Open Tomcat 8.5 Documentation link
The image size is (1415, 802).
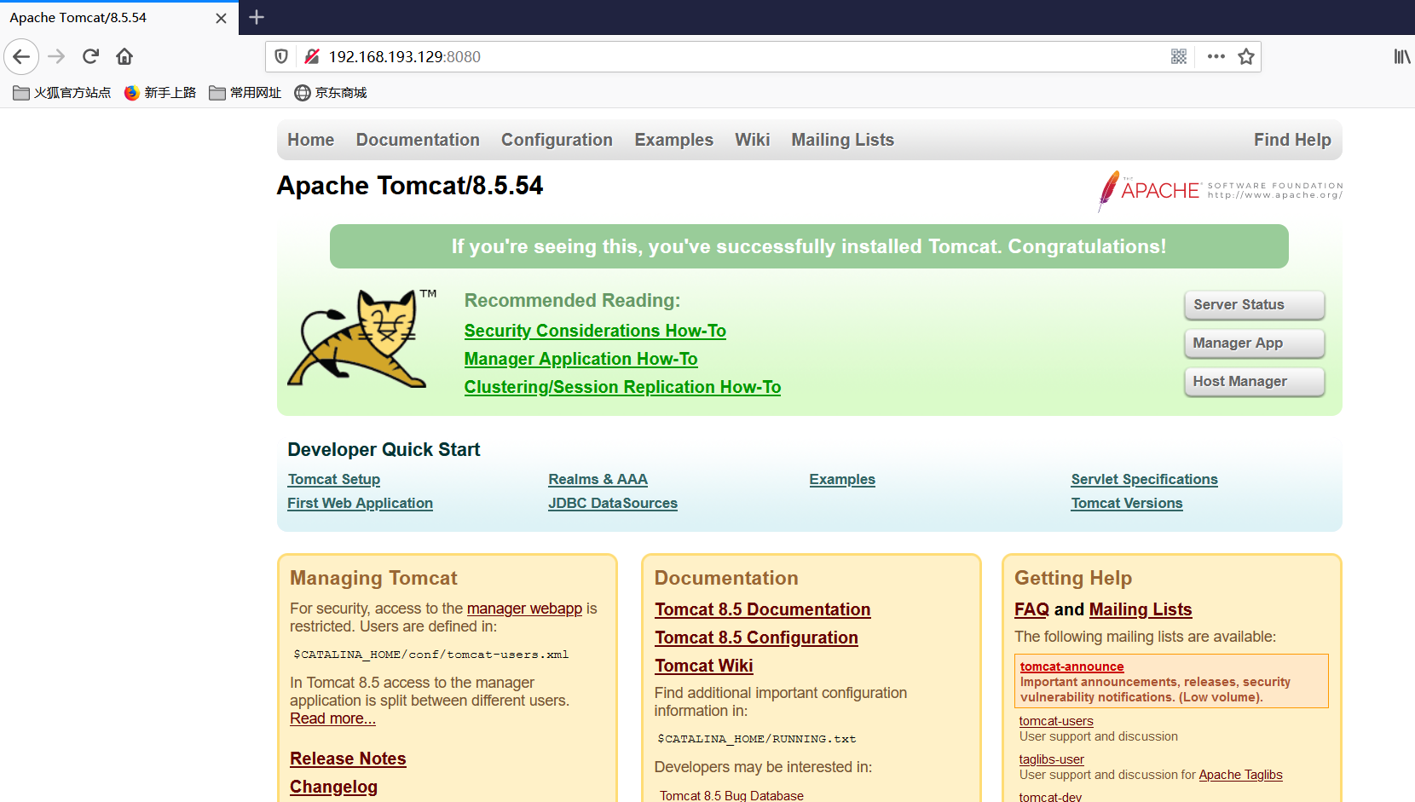762,609
